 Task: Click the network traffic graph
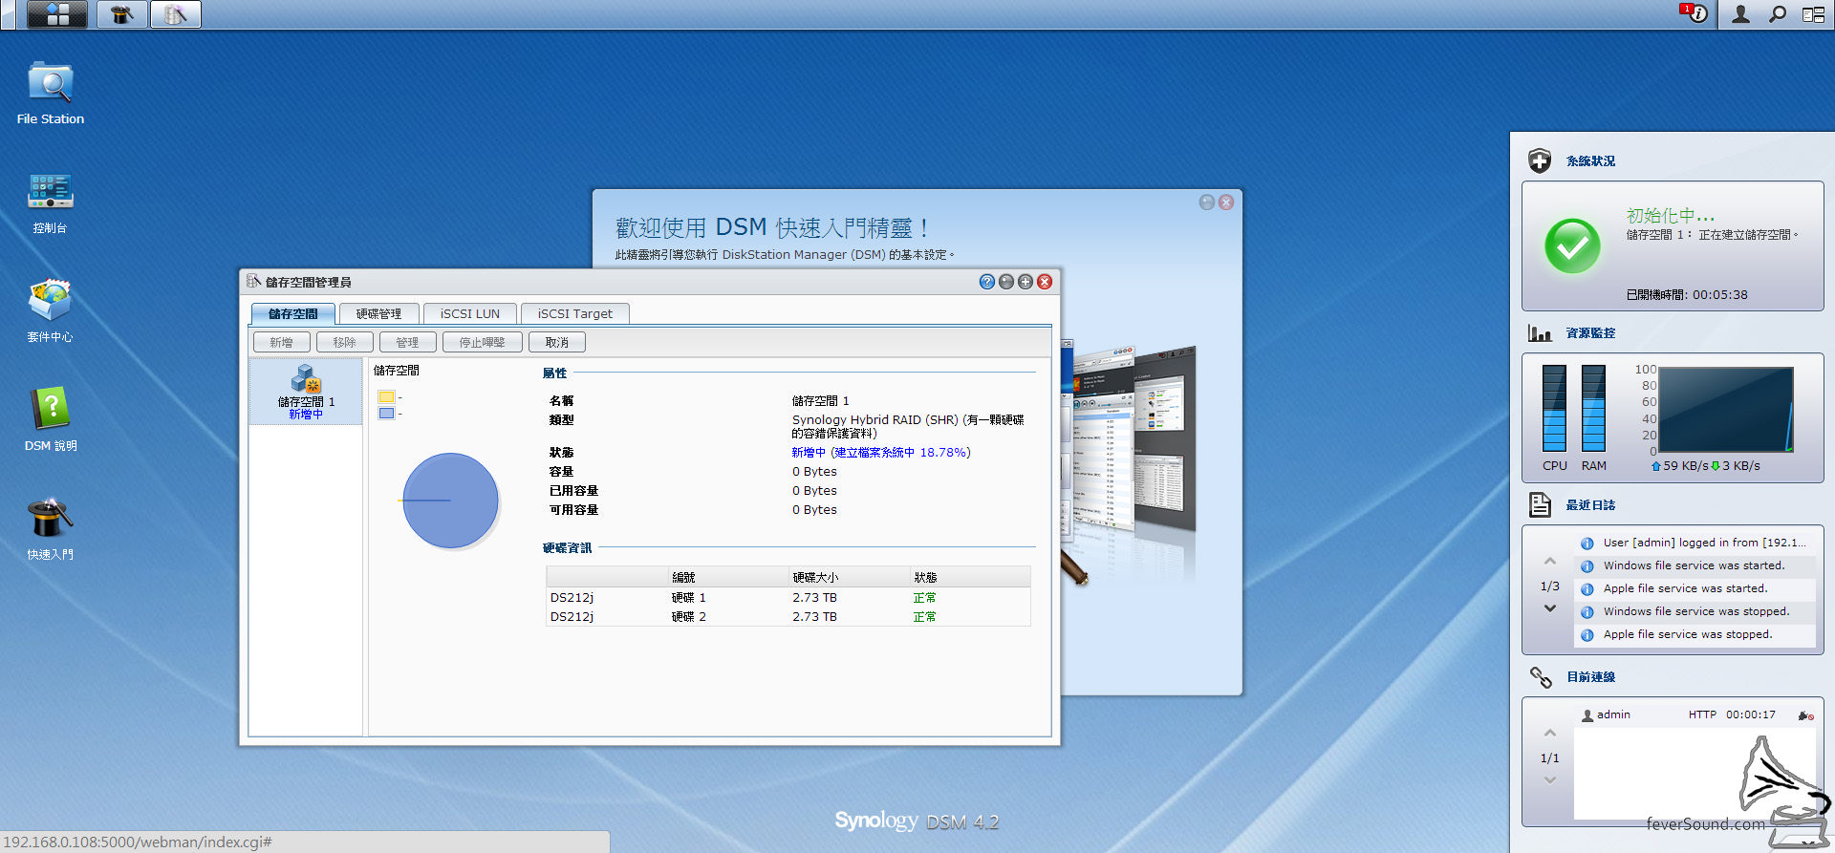[1726, 410]
